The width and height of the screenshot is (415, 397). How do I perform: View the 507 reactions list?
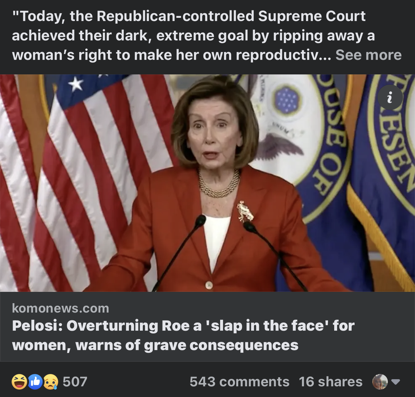tap(75, 382)
